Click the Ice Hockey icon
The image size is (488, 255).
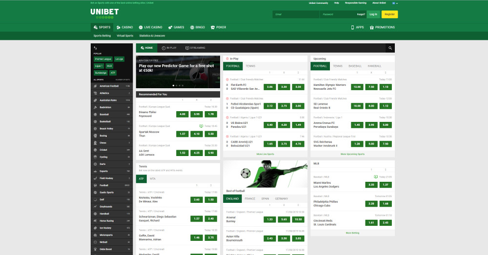(96, 228)
